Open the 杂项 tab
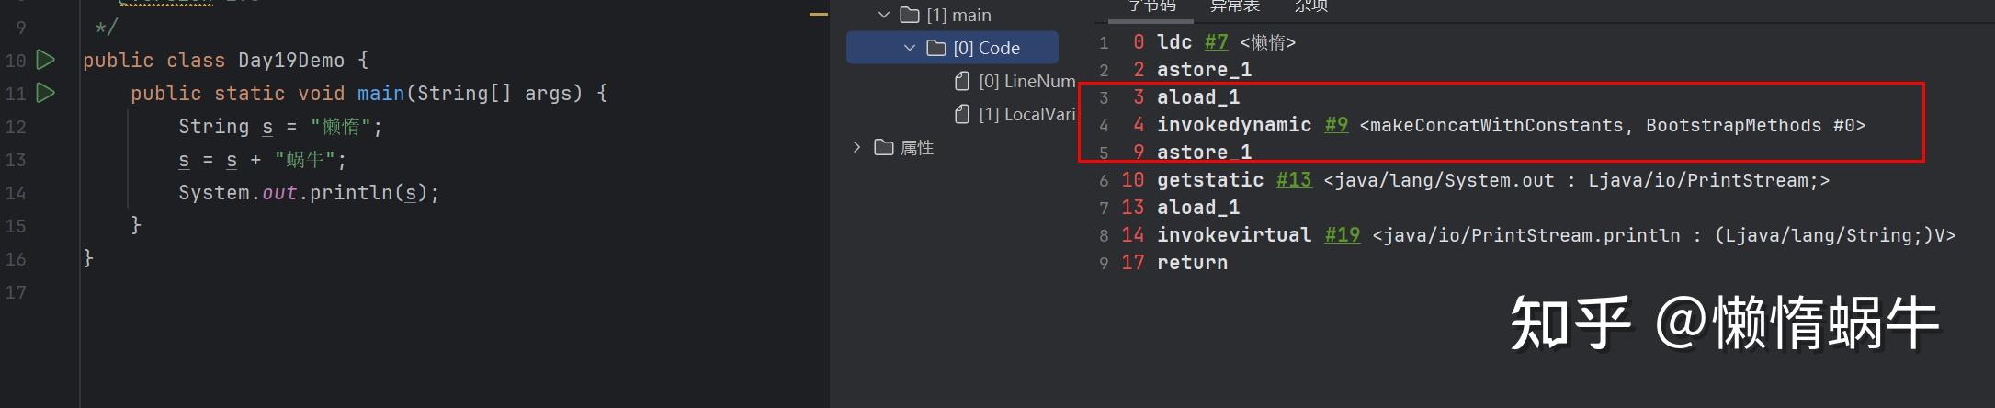The image size is (1995, 408). click(x=1310, y=6)
